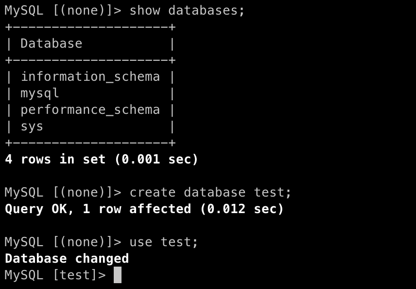416x289 pixels.
Task: Click the "Database changed" message
Action: pos(67,258)
